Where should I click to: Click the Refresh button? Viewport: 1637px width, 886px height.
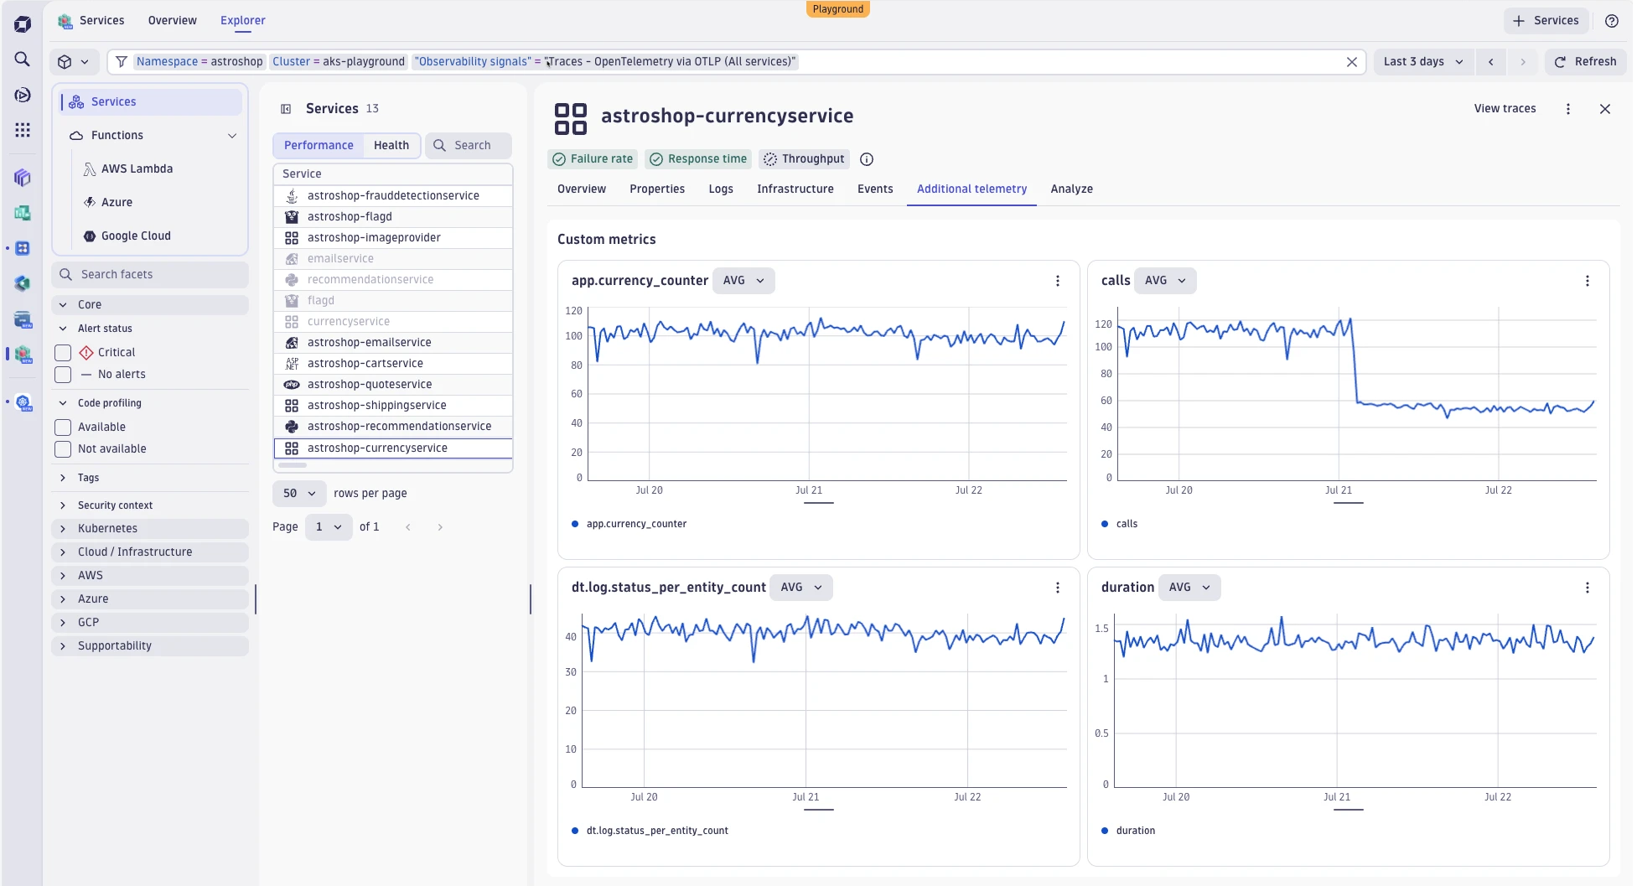click(1585, 61)
